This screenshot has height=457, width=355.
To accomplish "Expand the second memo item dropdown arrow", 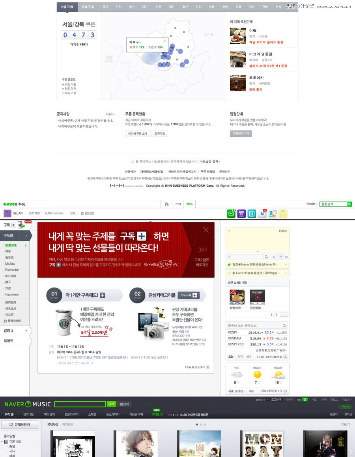I will click(286, 273).
